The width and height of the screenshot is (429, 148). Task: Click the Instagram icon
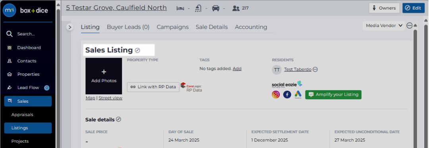[276, 94]
